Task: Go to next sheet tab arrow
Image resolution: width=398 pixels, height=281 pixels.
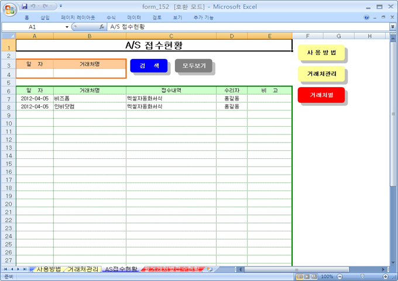Action: (x=18, y=269)
